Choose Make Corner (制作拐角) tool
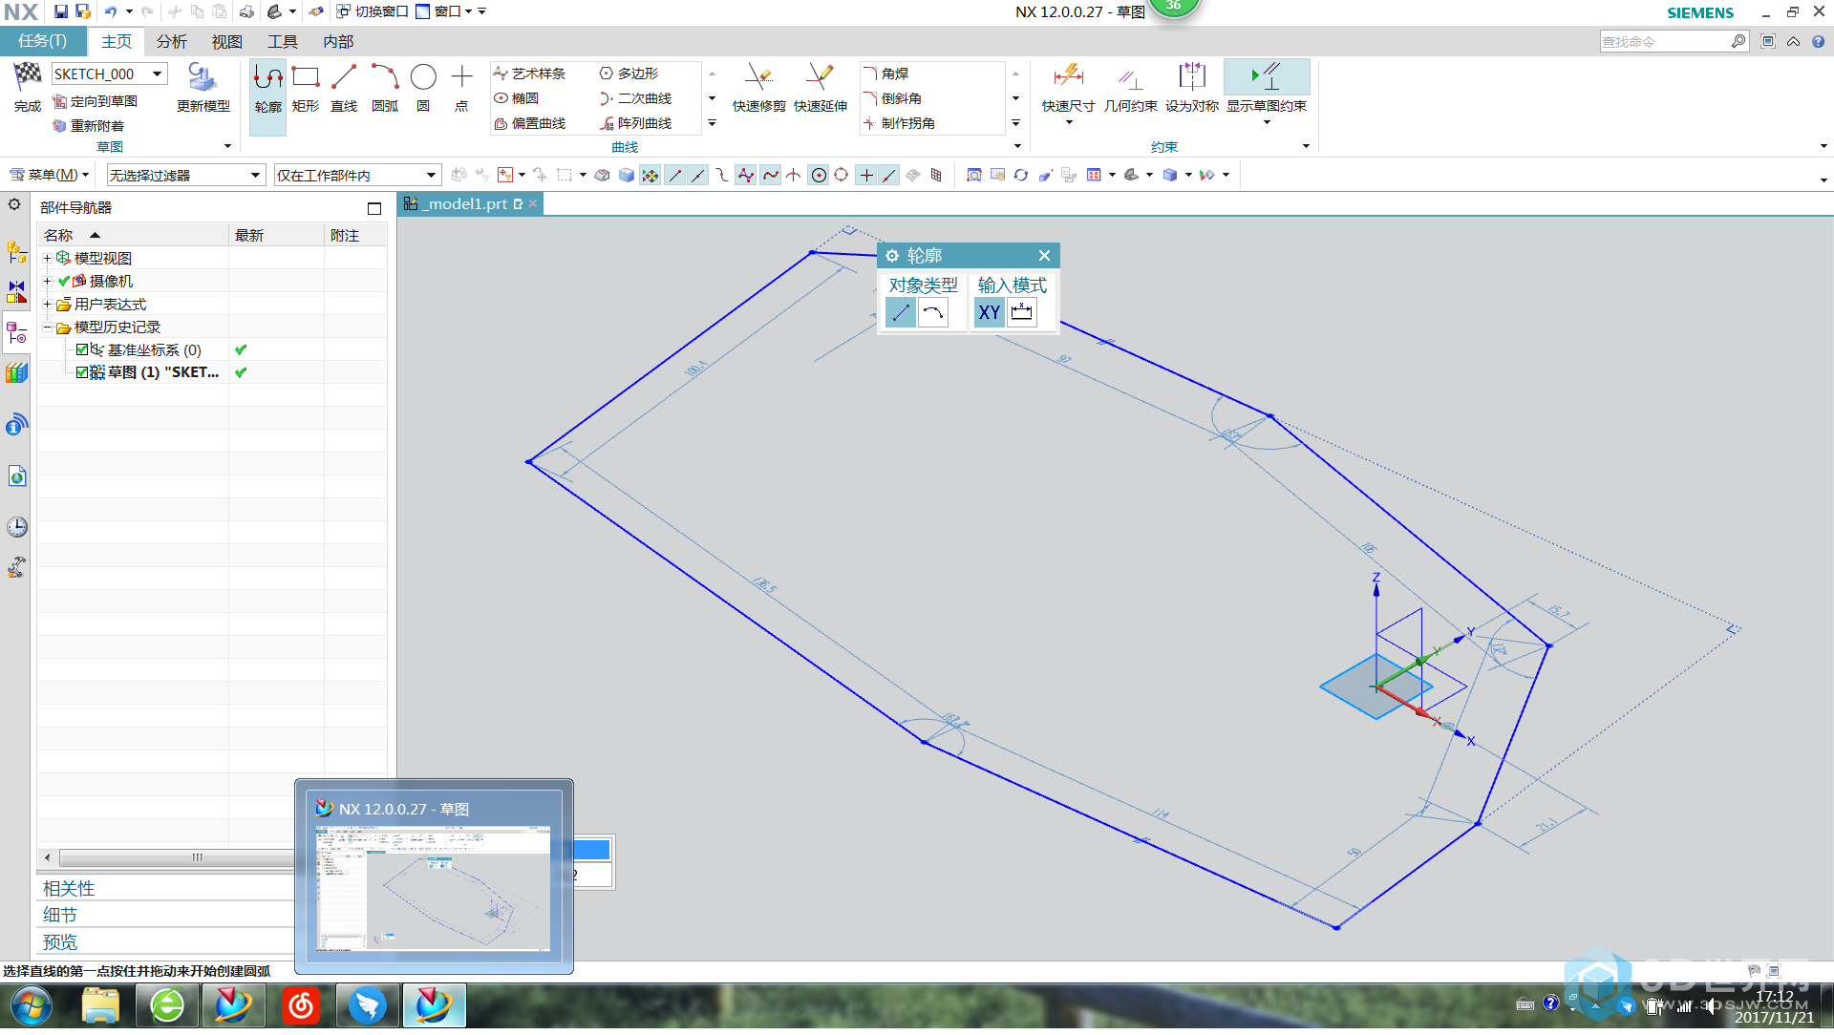Screen dimensions: 1834x1035 pyautogui.click(x=899, y=123)
